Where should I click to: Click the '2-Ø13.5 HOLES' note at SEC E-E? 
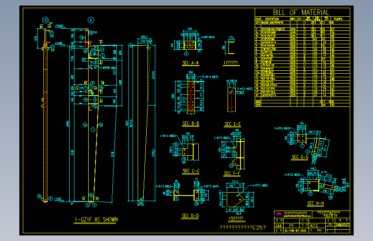point(245,89)
